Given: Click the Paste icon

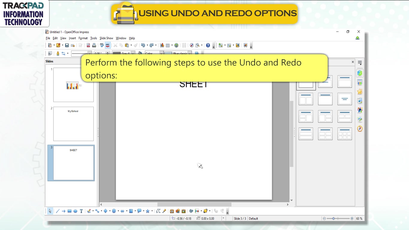Looking at the screenshot, I should point(127,45).
